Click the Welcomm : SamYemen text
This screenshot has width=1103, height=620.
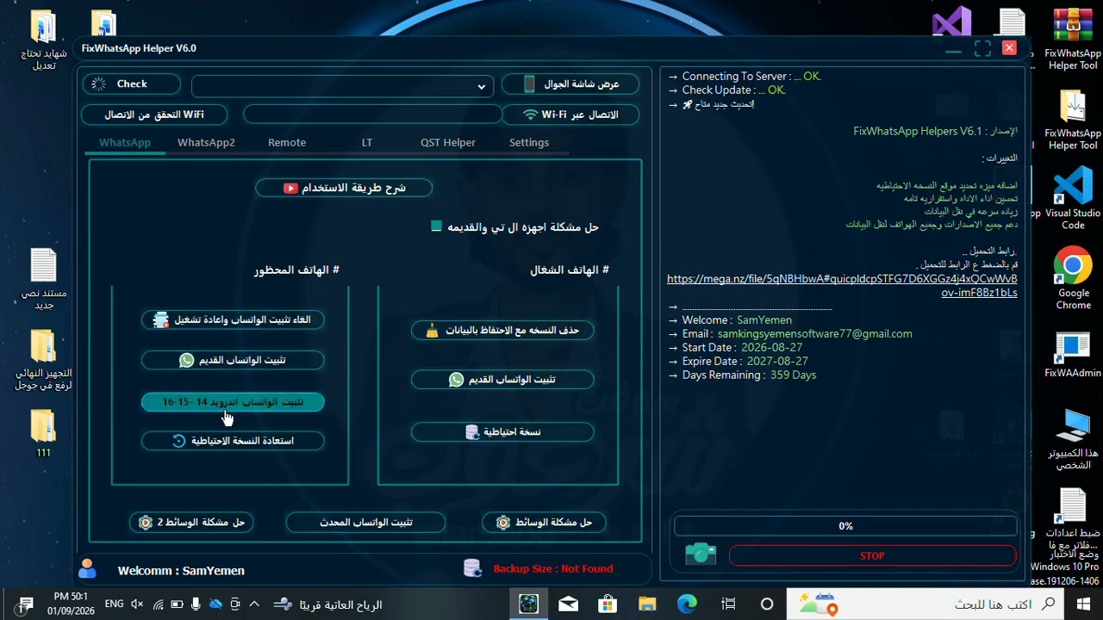(181, 571)
